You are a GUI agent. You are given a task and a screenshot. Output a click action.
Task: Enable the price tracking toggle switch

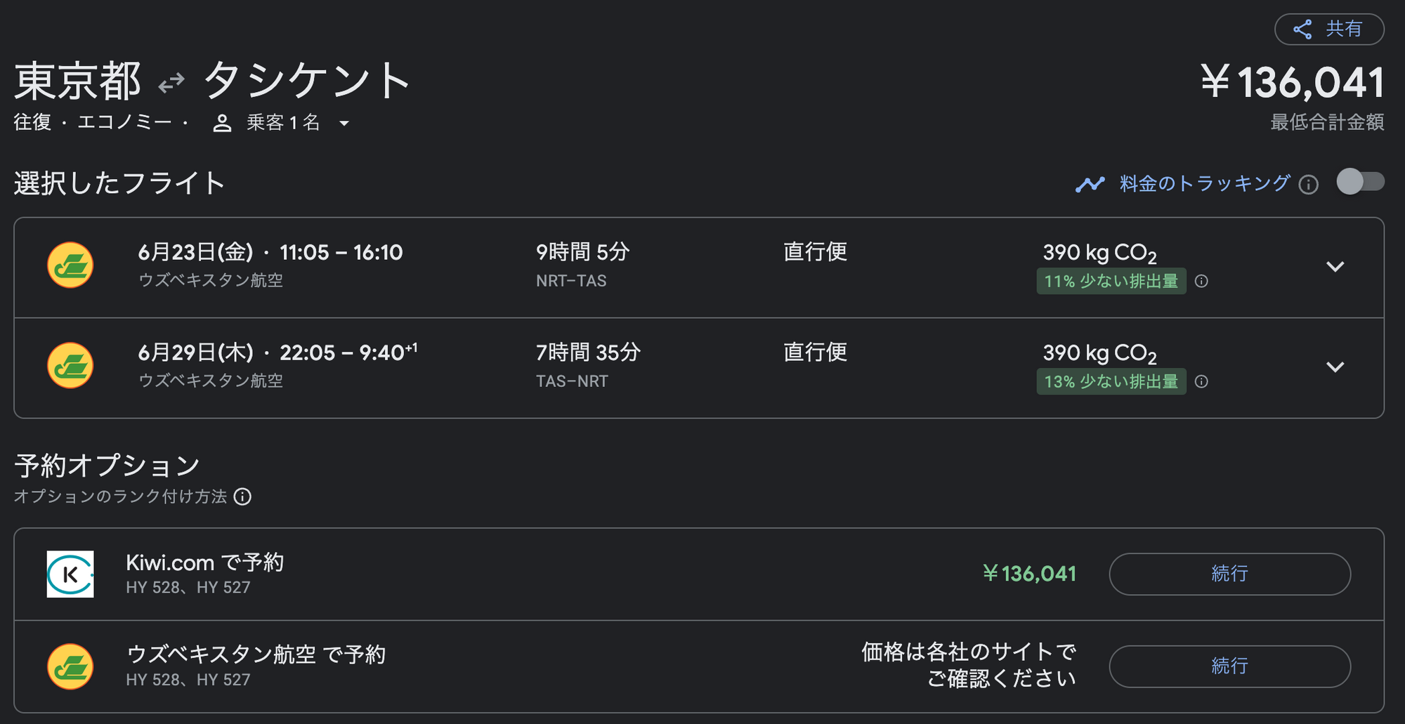point(1360,182)
